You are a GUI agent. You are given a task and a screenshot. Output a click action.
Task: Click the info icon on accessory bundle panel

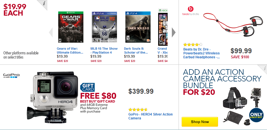click(x=264, y=68)
